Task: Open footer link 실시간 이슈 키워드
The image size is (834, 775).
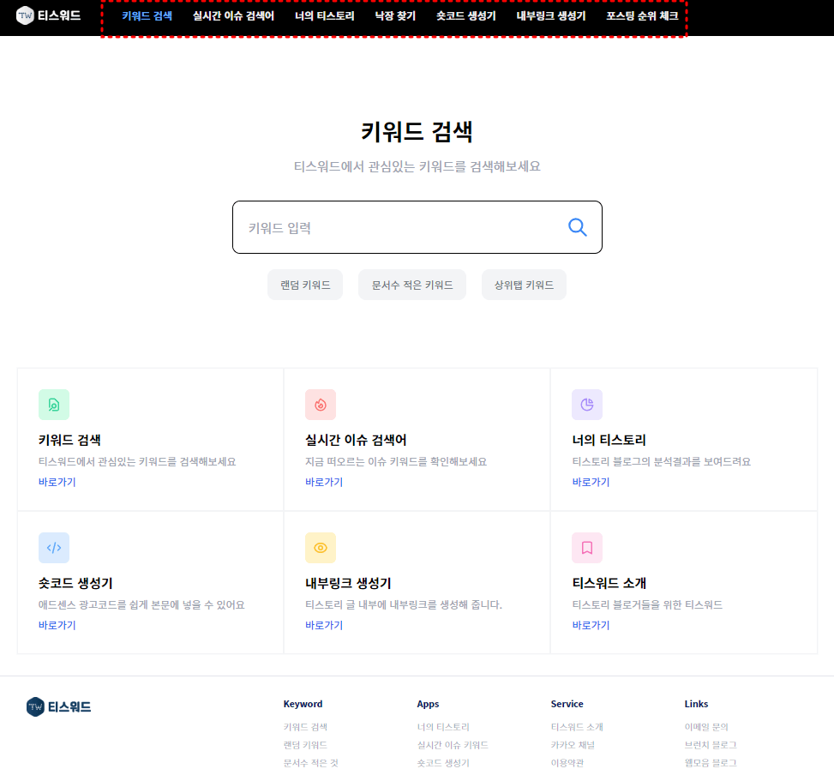Action: coord(453,745)
